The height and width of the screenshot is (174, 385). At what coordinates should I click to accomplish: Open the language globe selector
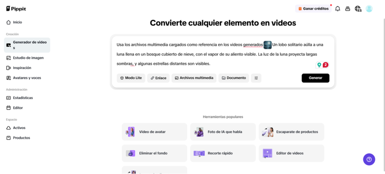(x=358, y=9)
